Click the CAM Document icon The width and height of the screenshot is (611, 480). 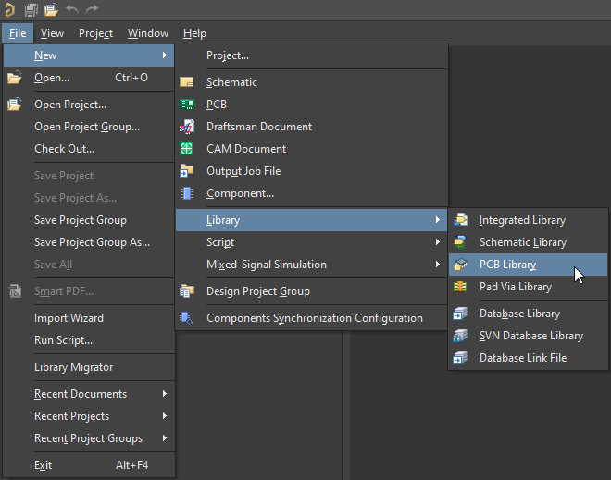[188, 149]
